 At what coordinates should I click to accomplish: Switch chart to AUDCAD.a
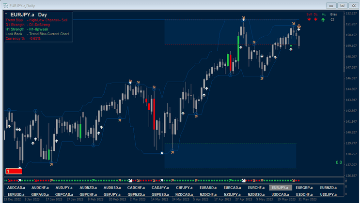[16, 188]
